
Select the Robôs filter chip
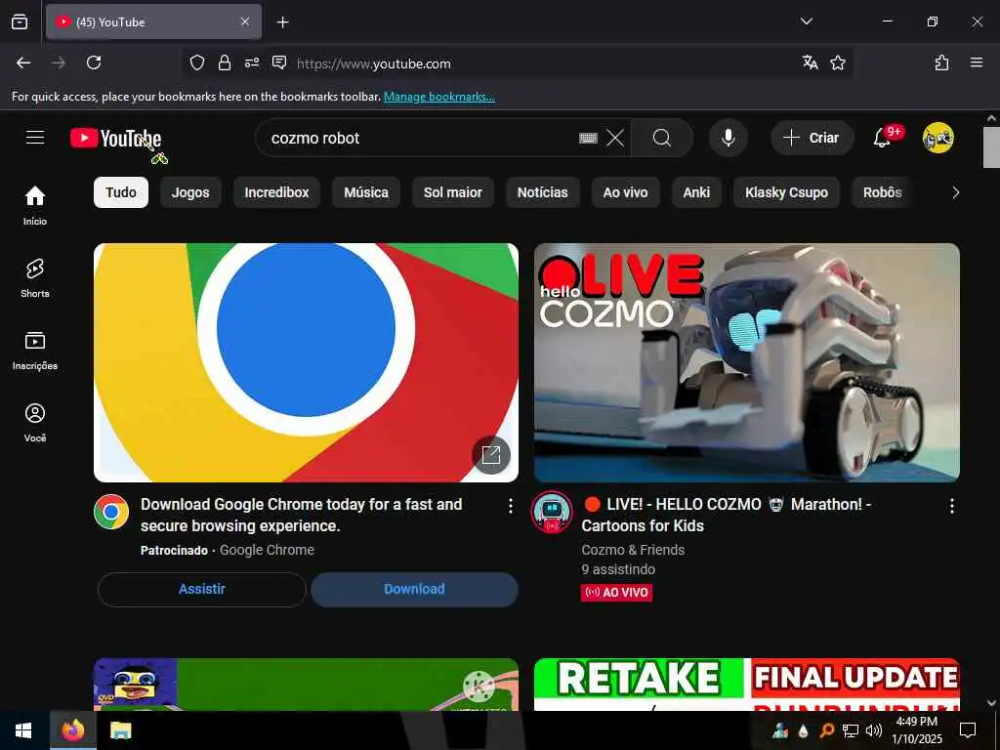click(883, 192)
